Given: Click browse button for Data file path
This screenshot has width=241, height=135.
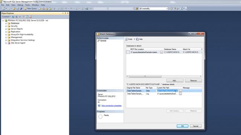Looking at the screenshot, I should (180, 91).
